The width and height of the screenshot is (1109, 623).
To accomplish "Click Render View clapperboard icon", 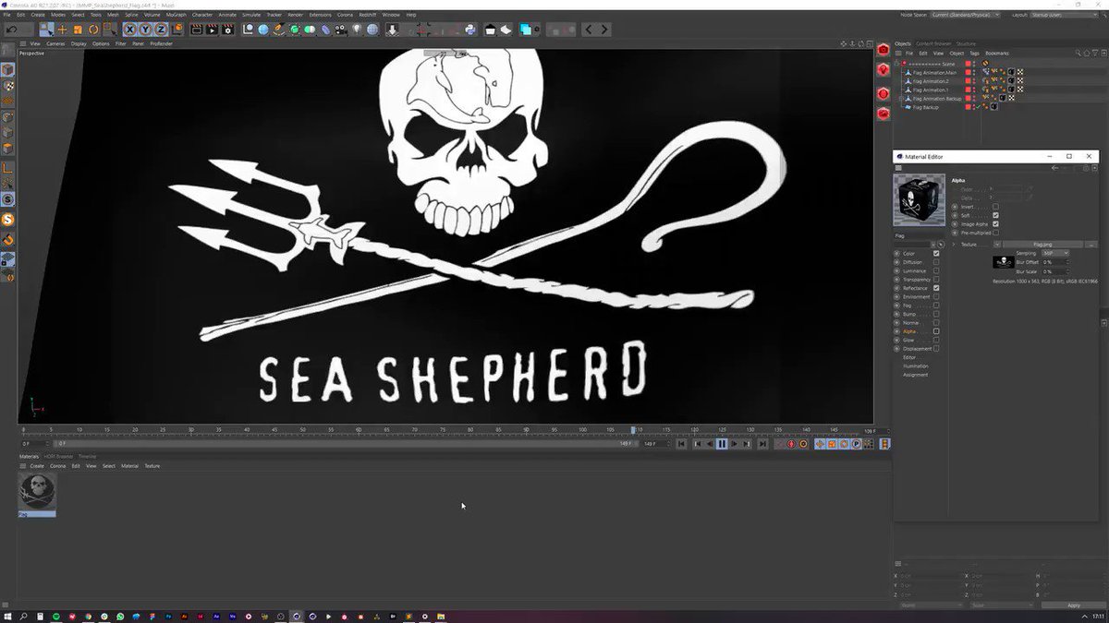I will click(x=197, y=30).
